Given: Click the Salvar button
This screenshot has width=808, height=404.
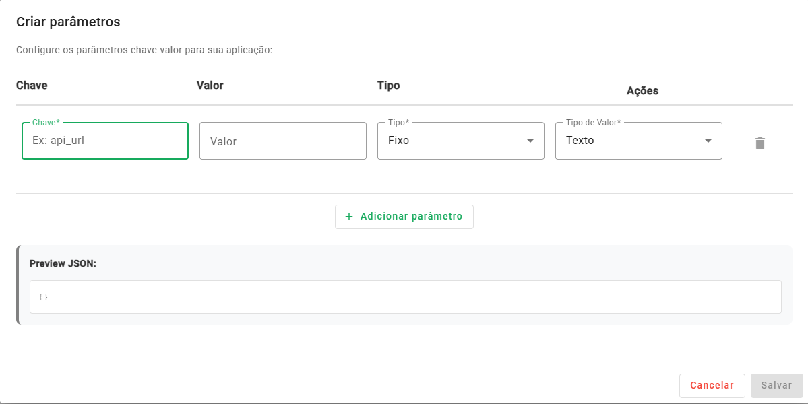Looking at the screenshot, I should (x=776, y=386).
